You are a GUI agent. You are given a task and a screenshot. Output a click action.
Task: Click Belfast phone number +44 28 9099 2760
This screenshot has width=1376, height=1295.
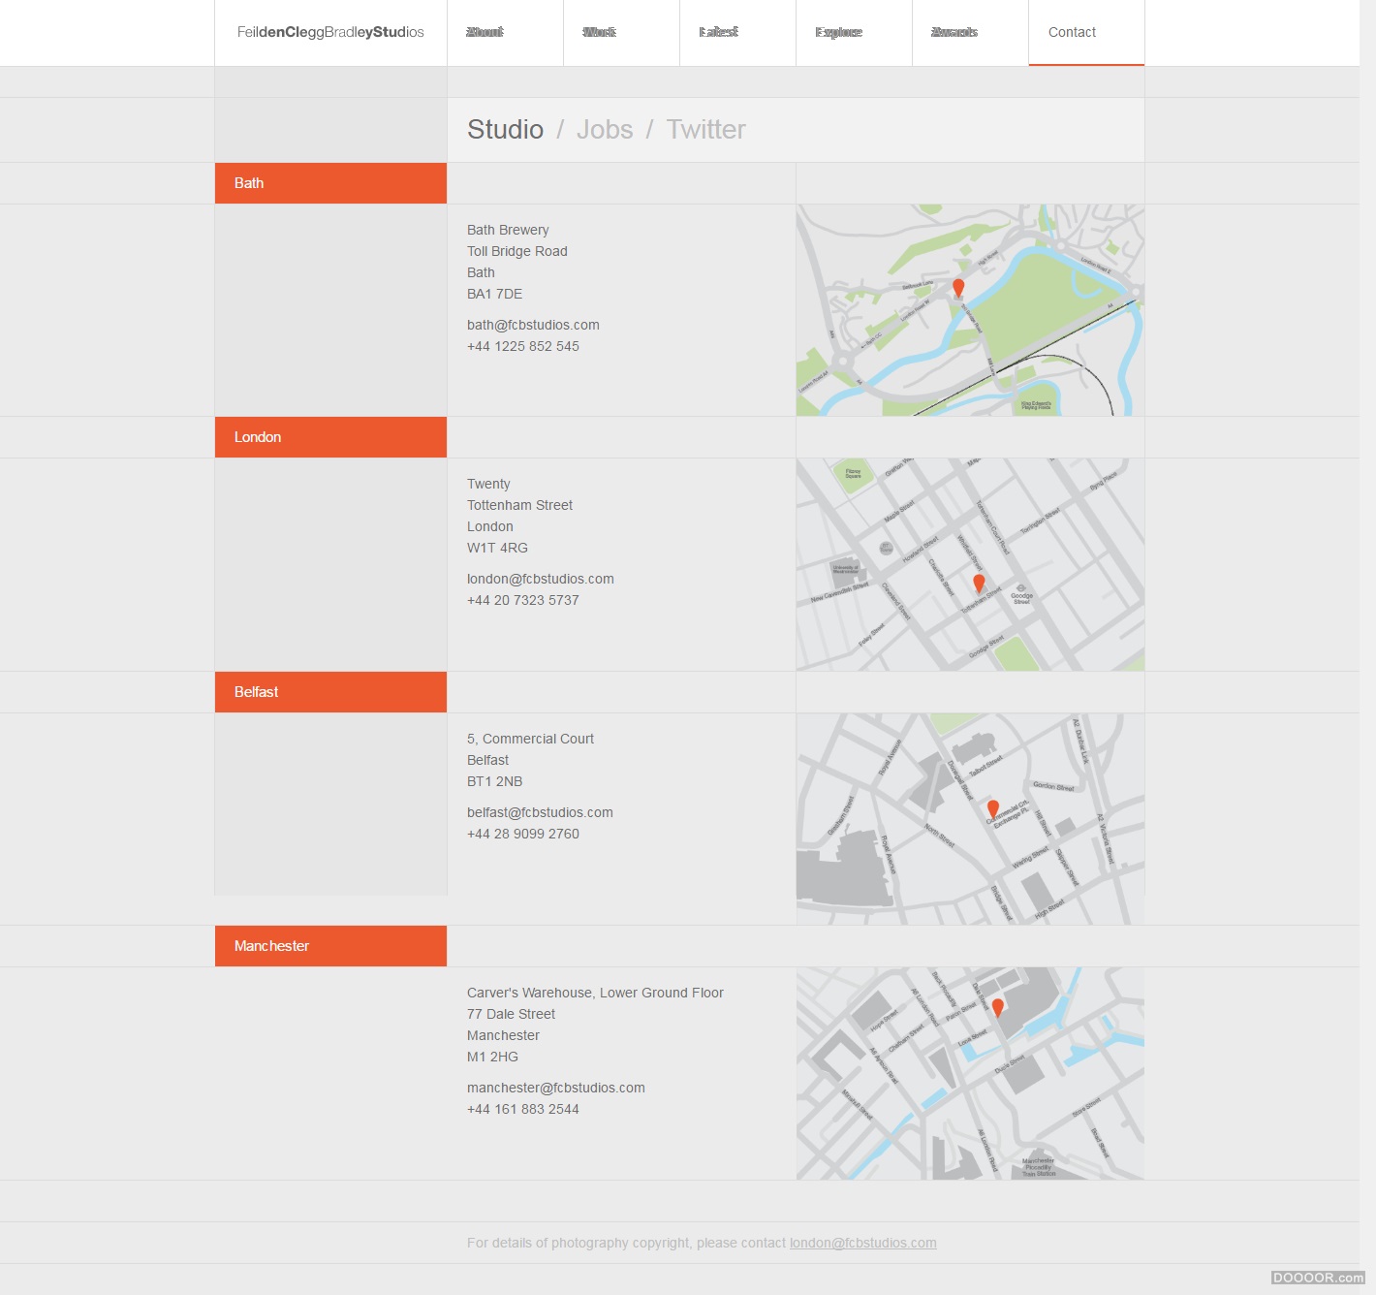click(523, 834)
